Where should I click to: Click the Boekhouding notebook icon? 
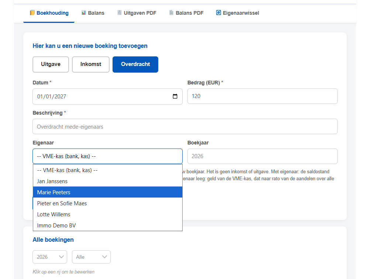tap(32, 13)
